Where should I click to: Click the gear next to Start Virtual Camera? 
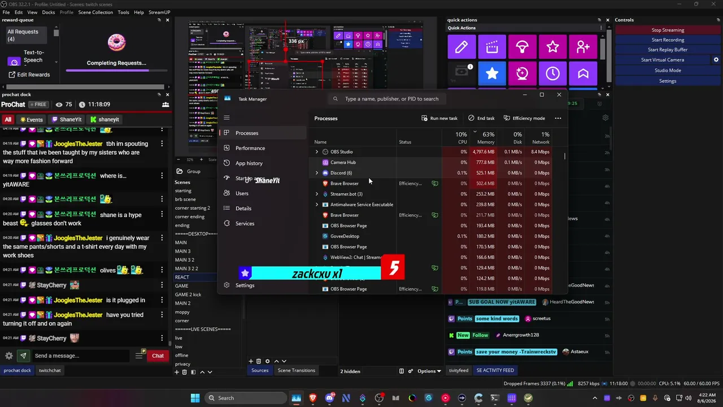pyautogui.click(x=716, y=60)
